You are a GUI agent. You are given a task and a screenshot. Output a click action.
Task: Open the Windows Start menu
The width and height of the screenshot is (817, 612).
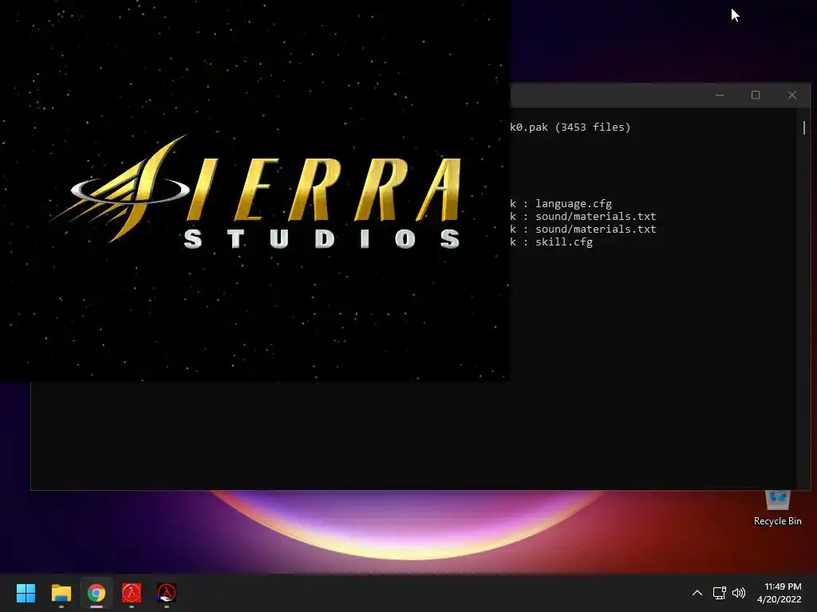26,593
